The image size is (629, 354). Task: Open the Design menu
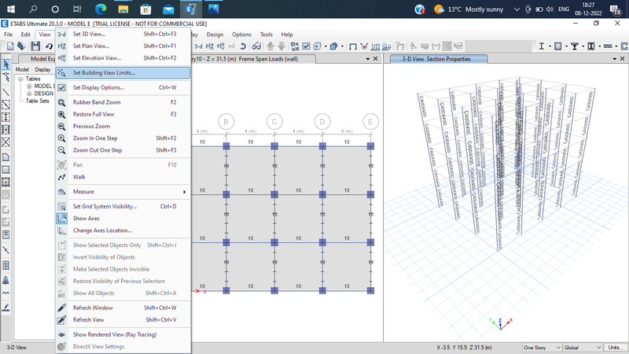[215, 35]
